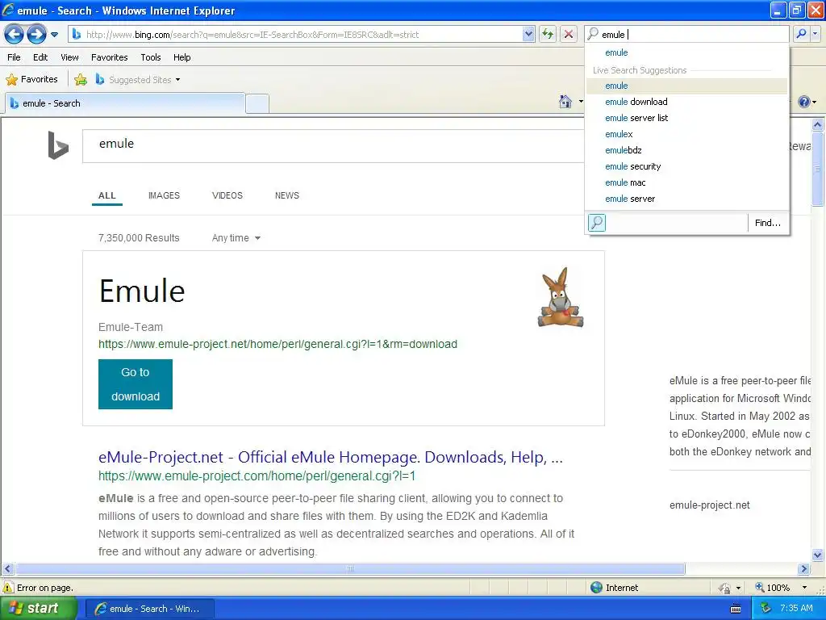The image size is (826, 620).
Task: Choose the emule download suggestion
Action: click(x=687, y=102)
